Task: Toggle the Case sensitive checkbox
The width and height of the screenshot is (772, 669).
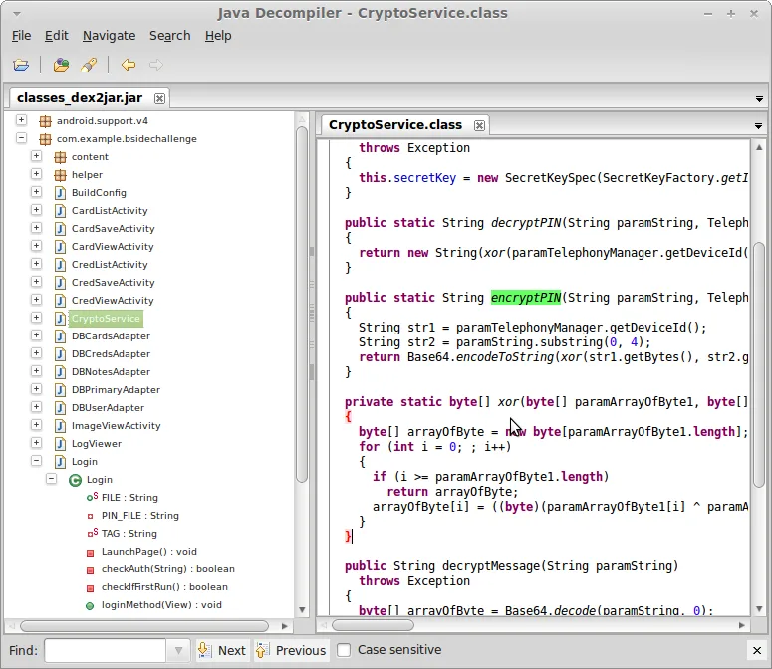Action: pos(344,650)
